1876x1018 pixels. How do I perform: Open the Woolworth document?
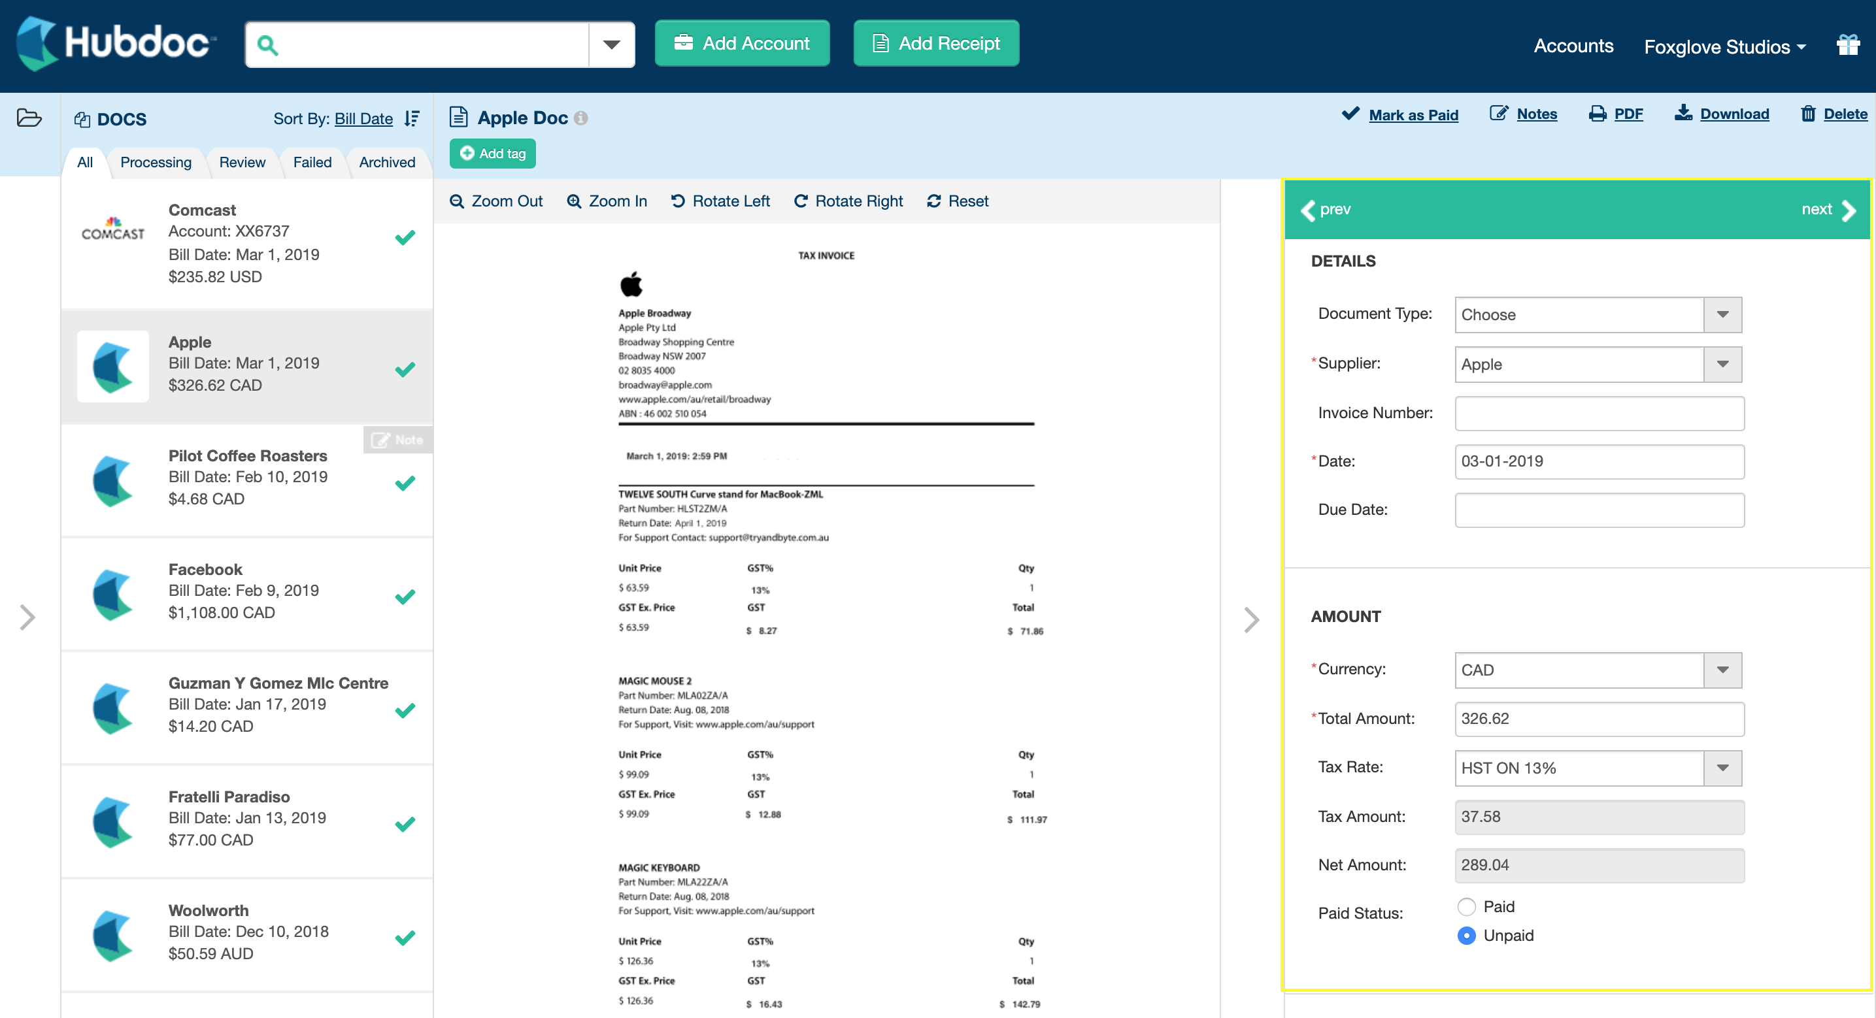[247, 935]
